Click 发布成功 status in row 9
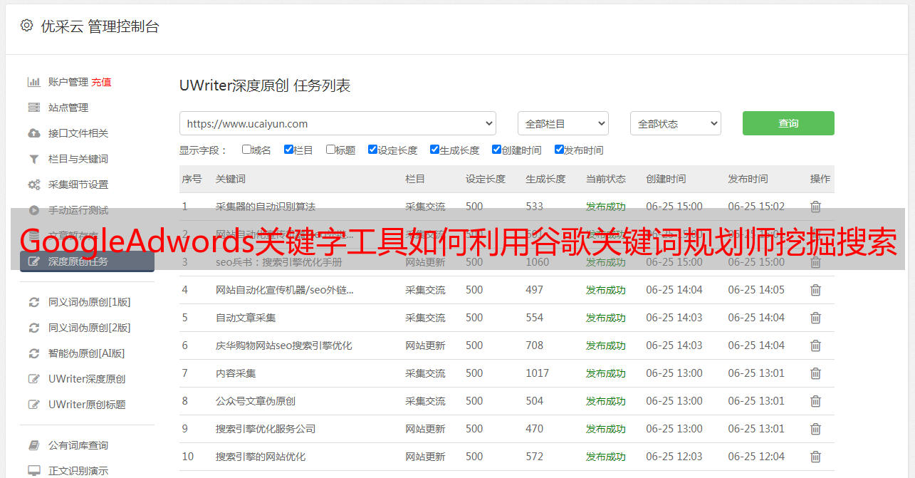 tap(606, 429)
